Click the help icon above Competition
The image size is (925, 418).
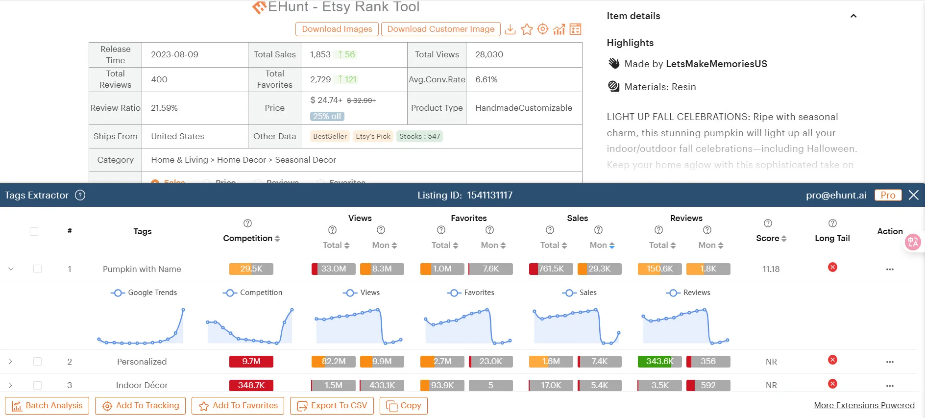tap(248, 223)
